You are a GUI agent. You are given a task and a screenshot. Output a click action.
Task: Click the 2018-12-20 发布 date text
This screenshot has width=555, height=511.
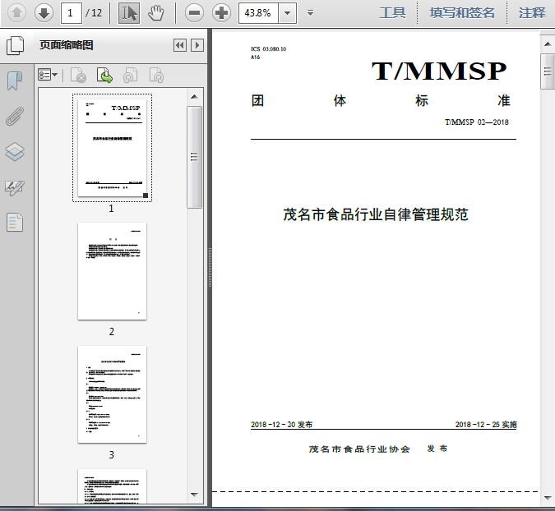282,425
